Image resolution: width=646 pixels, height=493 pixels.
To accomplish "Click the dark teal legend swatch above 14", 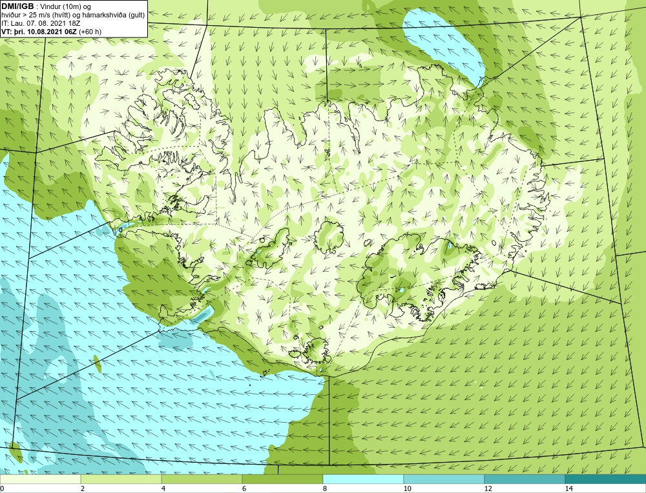I will [606, 479].
